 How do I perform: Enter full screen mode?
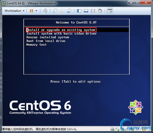(93, 11)
